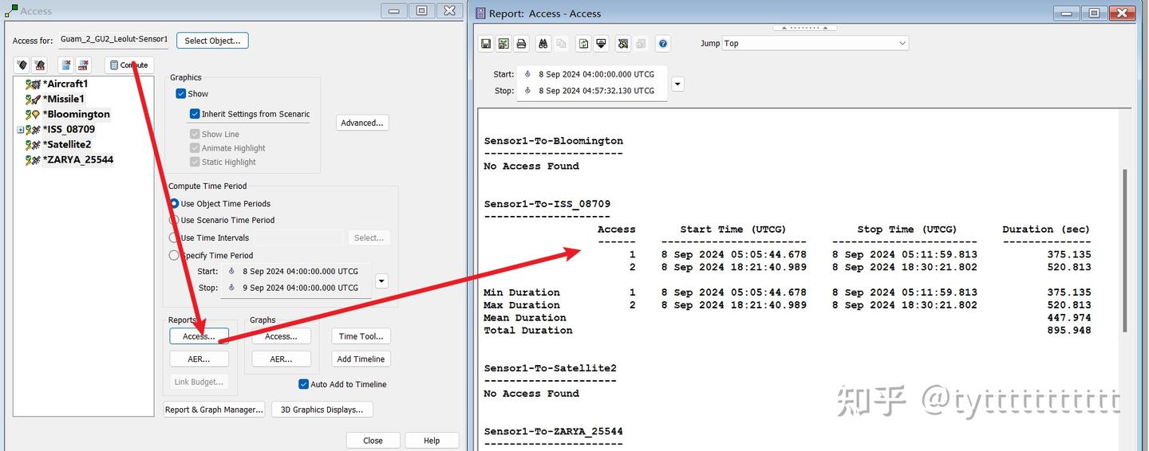Image resolution: width=1149 pixels, height=451 pixels.
Task: Open dropdown beside report Start/Stop times
Action: pyautogui.click(x=677, y=83)
